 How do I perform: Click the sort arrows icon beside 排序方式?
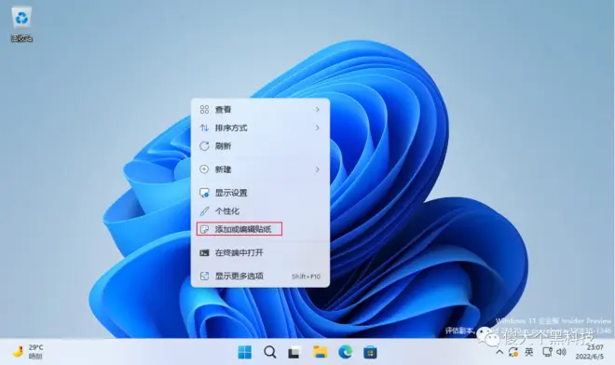click(204, 128)
